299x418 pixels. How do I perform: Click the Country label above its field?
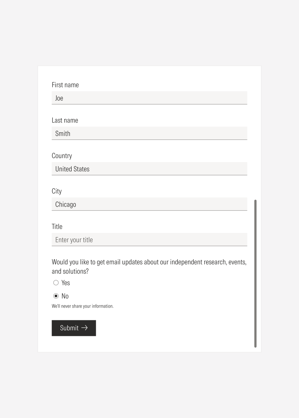pos(62,156)
